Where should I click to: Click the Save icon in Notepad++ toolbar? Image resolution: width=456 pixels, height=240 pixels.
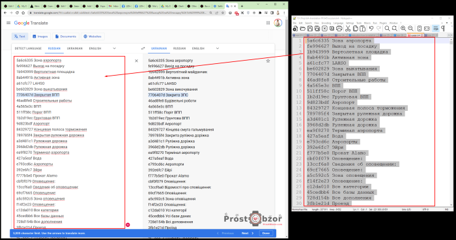point(310,28)
